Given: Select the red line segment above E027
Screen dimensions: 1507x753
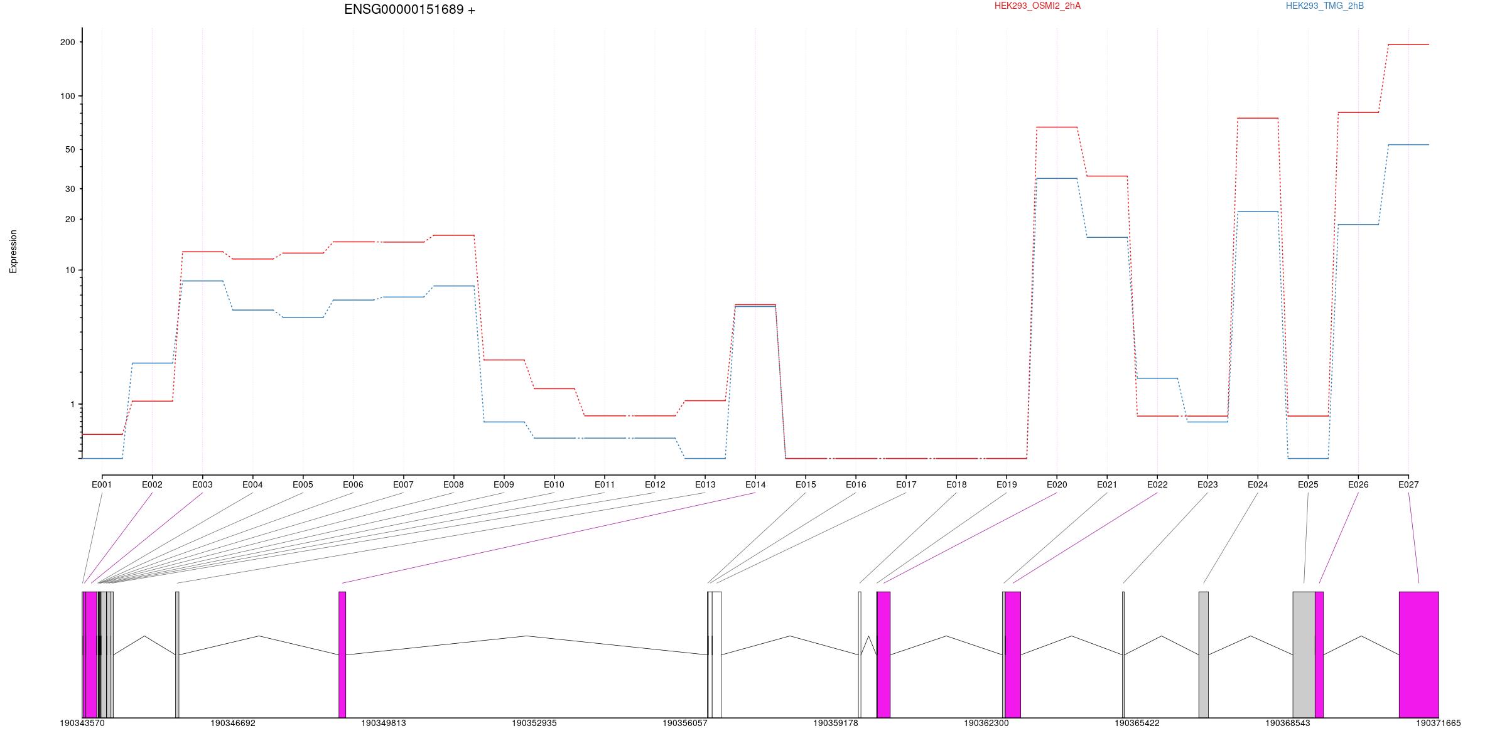Looking at the screenshot, I should click(1408, 45).
